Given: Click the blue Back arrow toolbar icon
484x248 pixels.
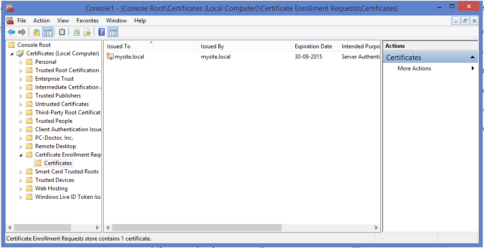Looking at the screenshot, I should [11, 32].
